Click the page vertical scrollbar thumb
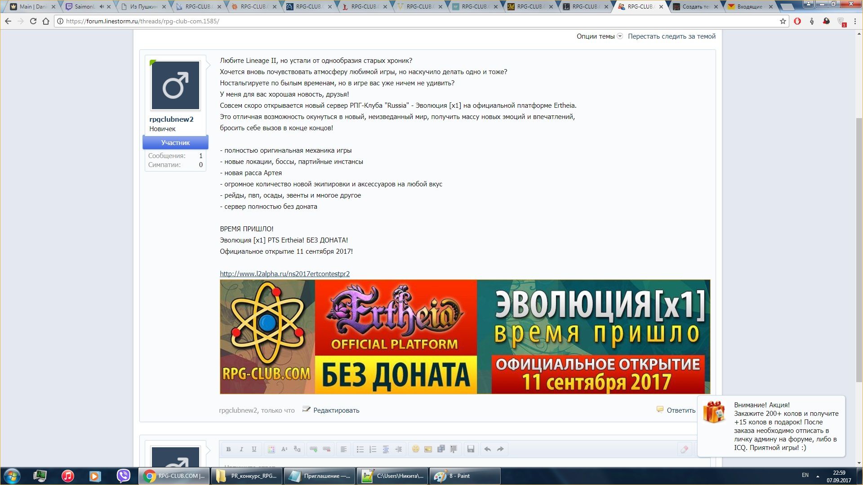Screen dimensions: 863x485 (859, 249)
